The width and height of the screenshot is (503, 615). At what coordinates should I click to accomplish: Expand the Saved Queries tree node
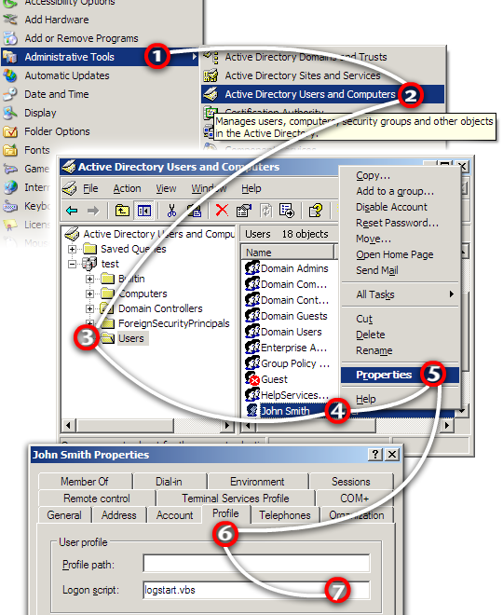tap(72, 249)
